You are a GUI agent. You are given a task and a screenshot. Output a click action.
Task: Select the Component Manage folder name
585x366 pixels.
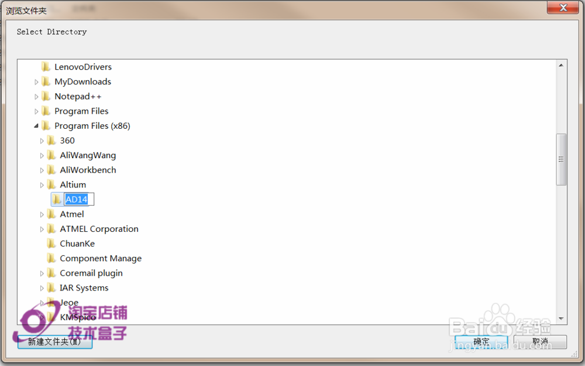[101, 258]
